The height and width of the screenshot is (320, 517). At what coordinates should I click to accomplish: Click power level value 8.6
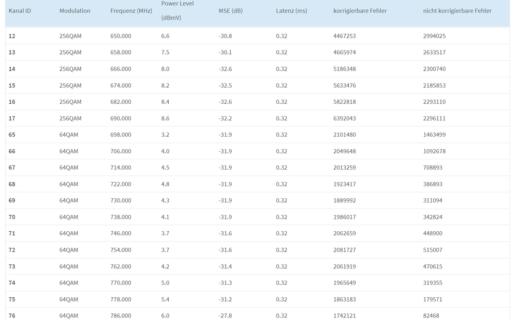165,119
